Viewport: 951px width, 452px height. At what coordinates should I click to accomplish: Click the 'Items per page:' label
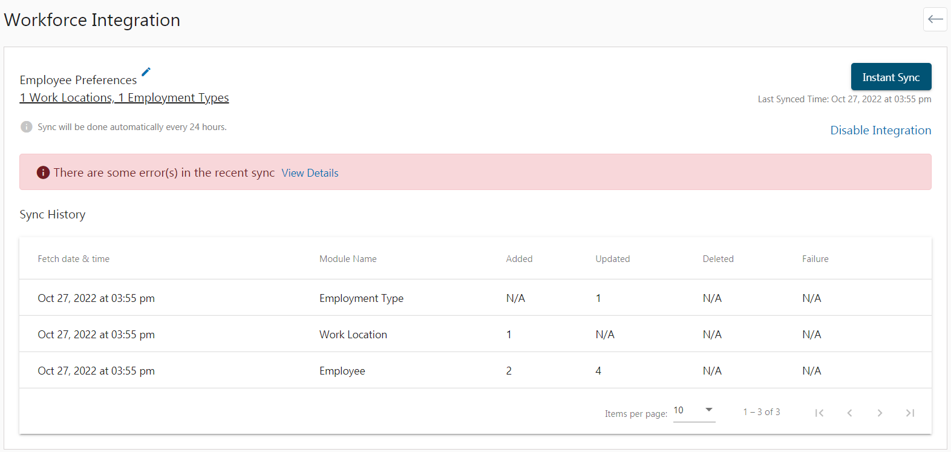[636, 414]
